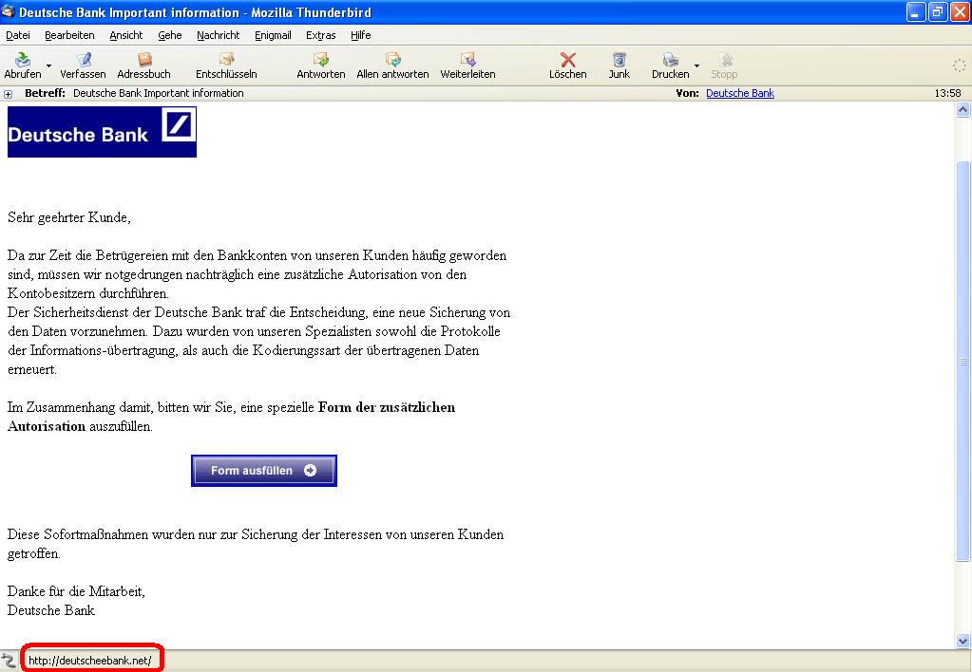The height and width of the screenshot is (672, 972).
Task: Click the Thunderbird title bar icon
Action: [x=8, y=11]
